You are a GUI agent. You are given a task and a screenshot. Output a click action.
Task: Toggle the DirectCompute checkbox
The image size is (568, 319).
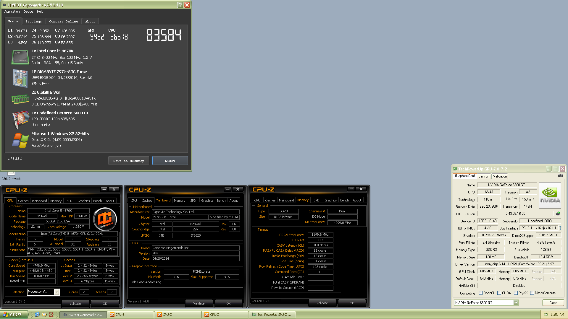532,293
